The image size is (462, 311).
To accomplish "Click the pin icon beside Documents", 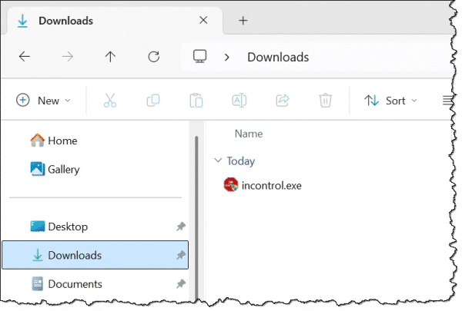I will (x=181, y=283).
